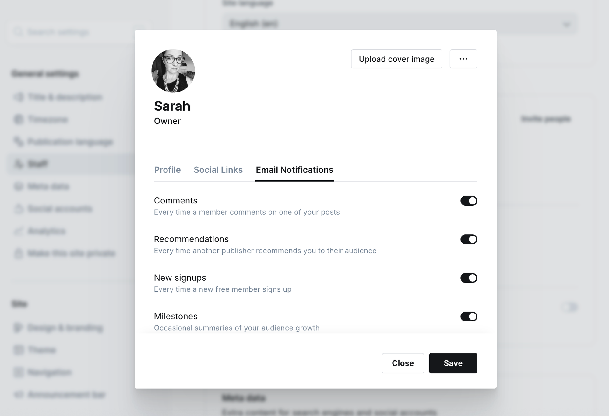Expand the site language dropdown chevron
The height and width of the screenshot is (416, 609).
[566, 24]
